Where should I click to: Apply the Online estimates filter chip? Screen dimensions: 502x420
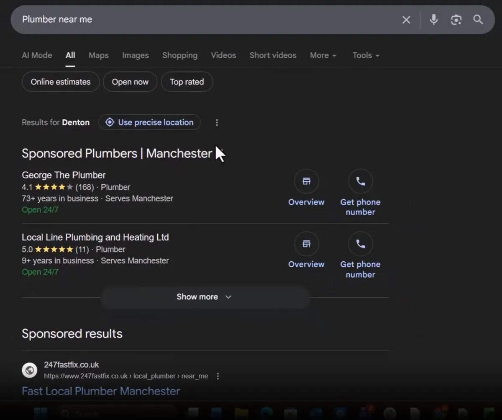(x=61, y=82)
